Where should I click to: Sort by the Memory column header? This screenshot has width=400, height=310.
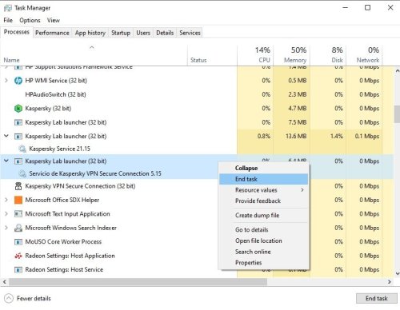(292, 55)
